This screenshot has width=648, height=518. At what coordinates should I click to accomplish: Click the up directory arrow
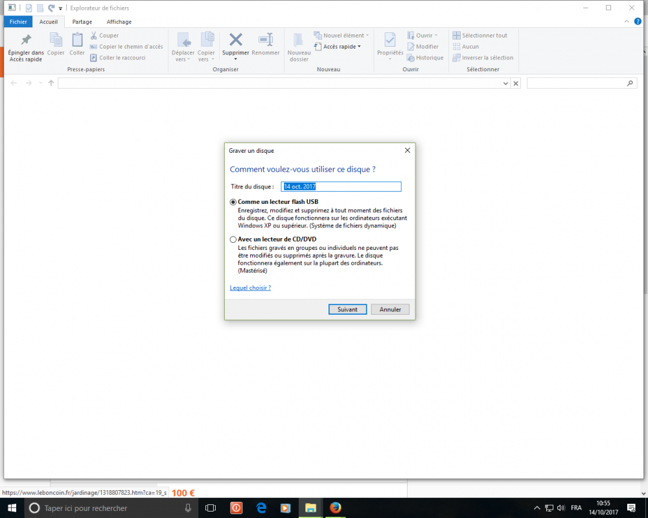51,83
